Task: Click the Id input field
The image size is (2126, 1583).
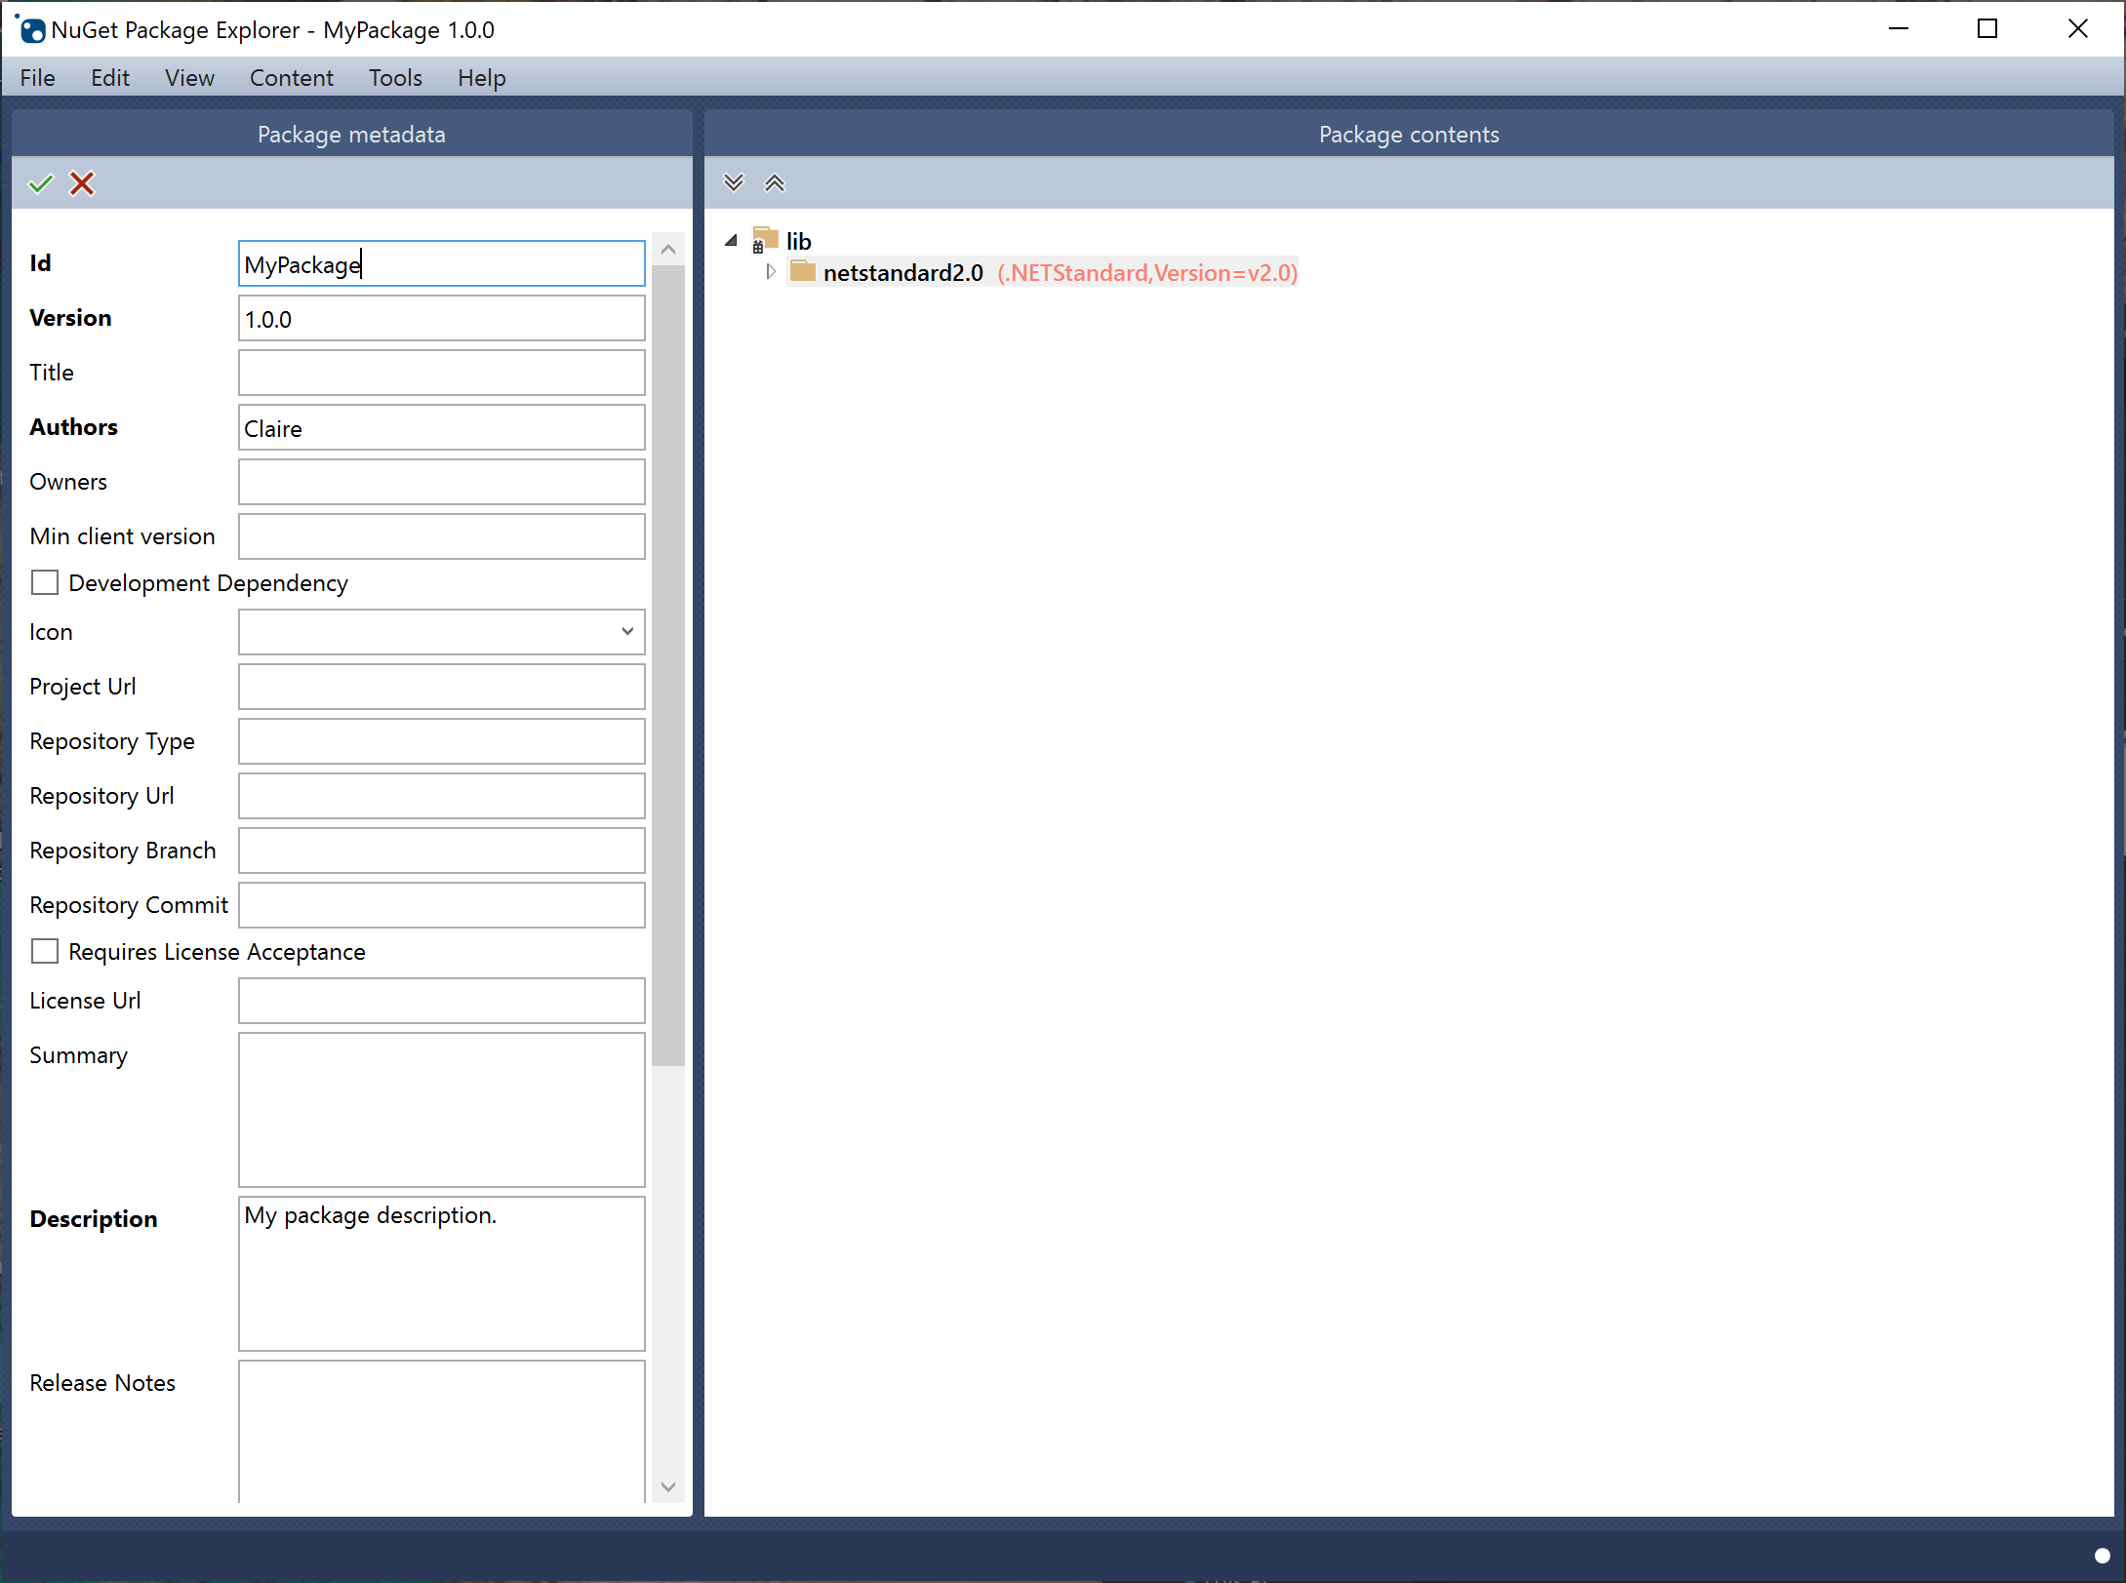Action: [x=439, y=262]
